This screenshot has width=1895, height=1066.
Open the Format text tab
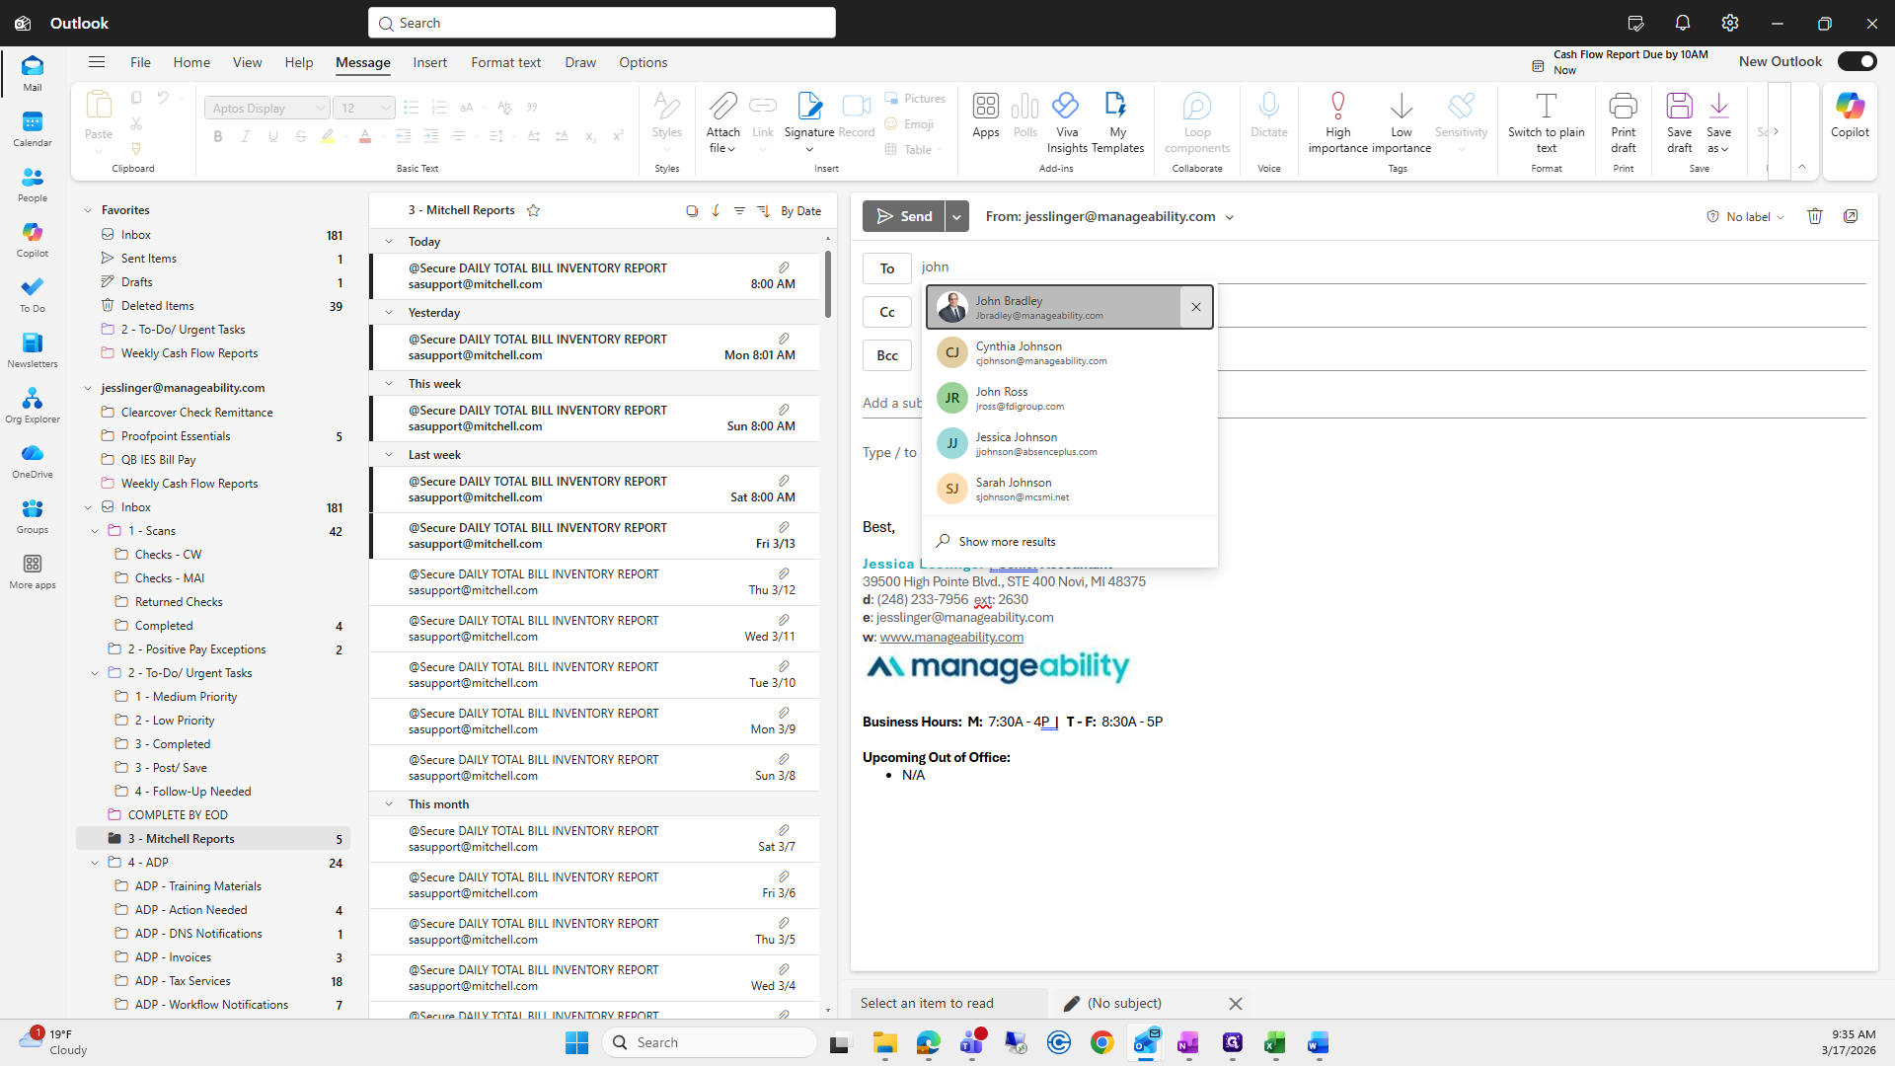pyautogui.click(x=505, y=62)
